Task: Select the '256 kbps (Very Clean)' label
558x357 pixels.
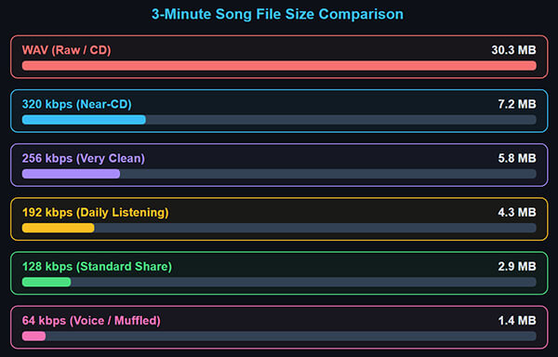Action: coord(84,158)
